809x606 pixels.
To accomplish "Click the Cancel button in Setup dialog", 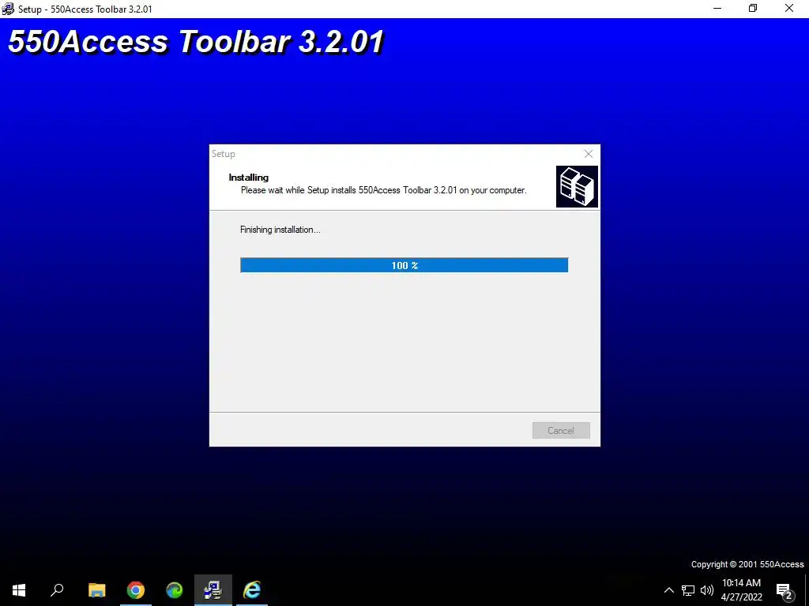I will click(561, 430).
